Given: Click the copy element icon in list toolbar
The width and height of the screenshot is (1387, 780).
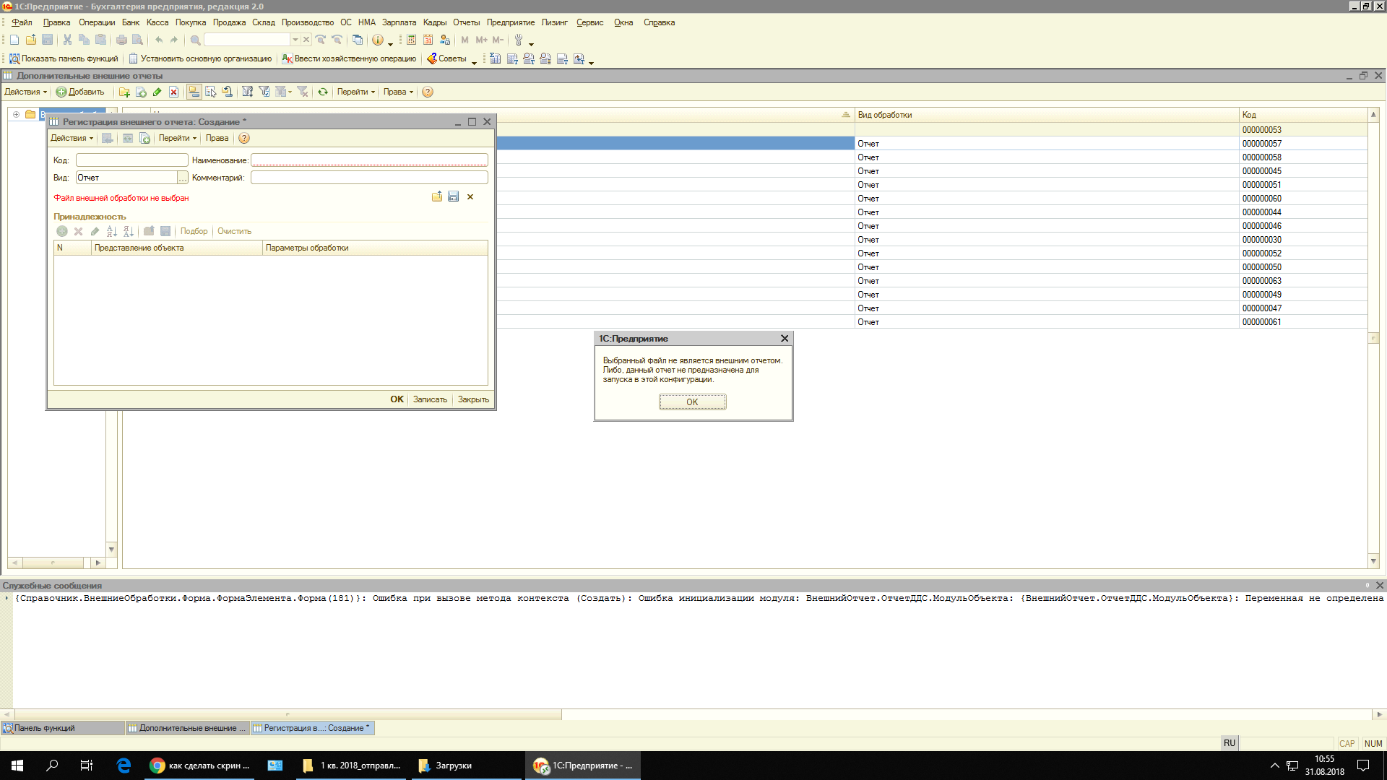Looking at the screenshot, I should 141,92.
